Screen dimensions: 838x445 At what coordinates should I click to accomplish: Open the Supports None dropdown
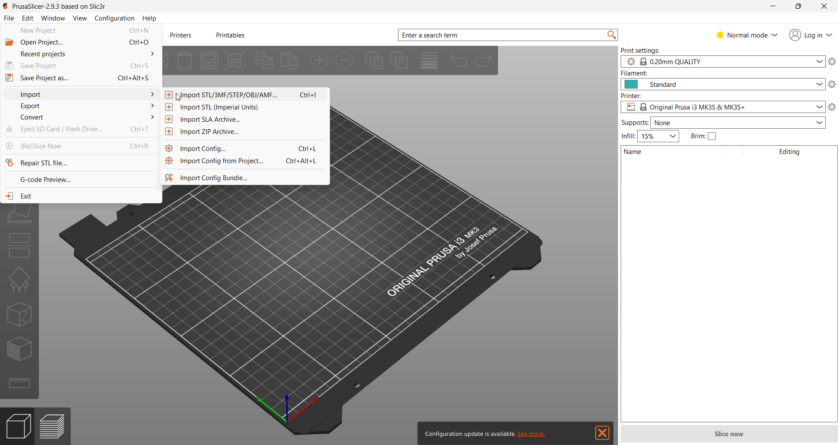click(738, 123)
